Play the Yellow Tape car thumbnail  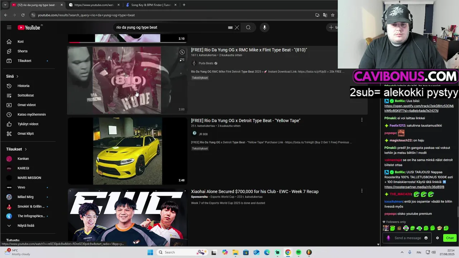coord(127,151)
